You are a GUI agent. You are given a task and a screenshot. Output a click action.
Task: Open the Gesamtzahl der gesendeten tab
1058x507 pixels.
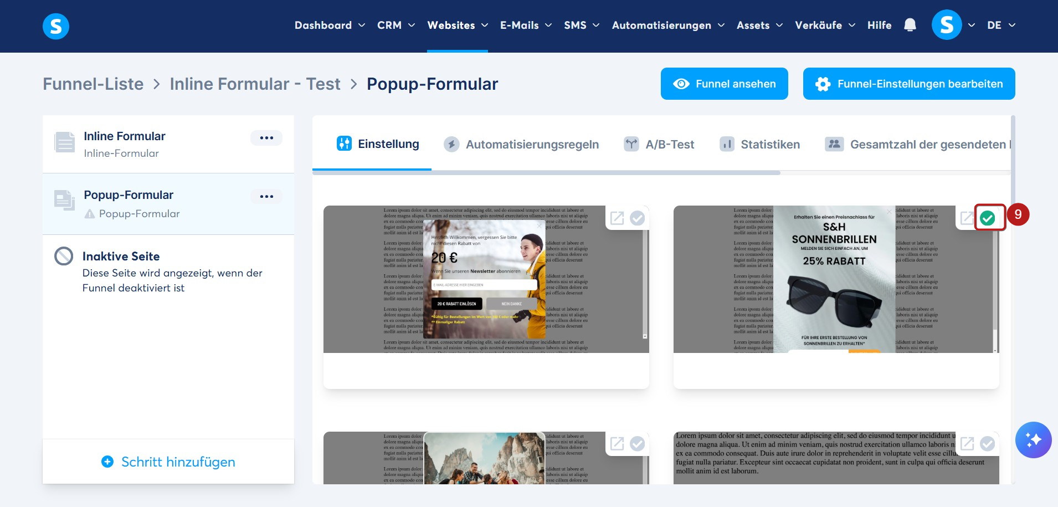918,145
